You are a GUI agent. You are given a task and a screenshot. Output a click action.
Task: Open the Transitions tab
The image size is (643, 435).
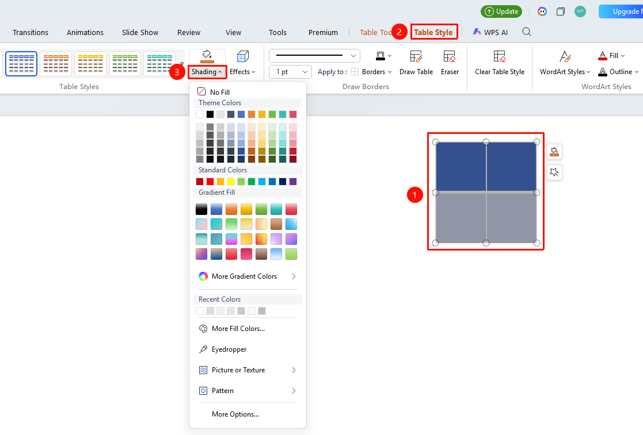tap(31, 32)
